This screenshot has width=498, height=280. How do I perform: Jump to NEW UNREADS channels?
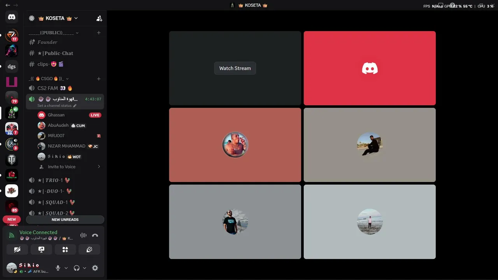click(65, 220)
